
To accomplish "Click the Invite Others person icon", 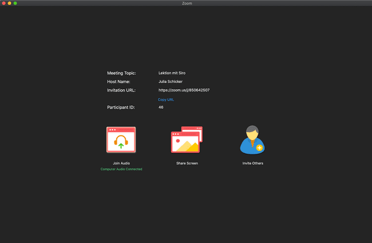I will [x=252, y=140].
